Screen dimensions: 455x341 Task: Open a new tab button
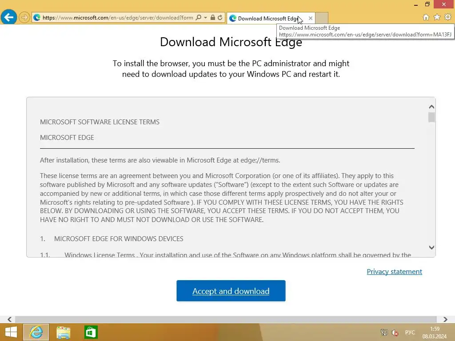[x=322, y=18]
